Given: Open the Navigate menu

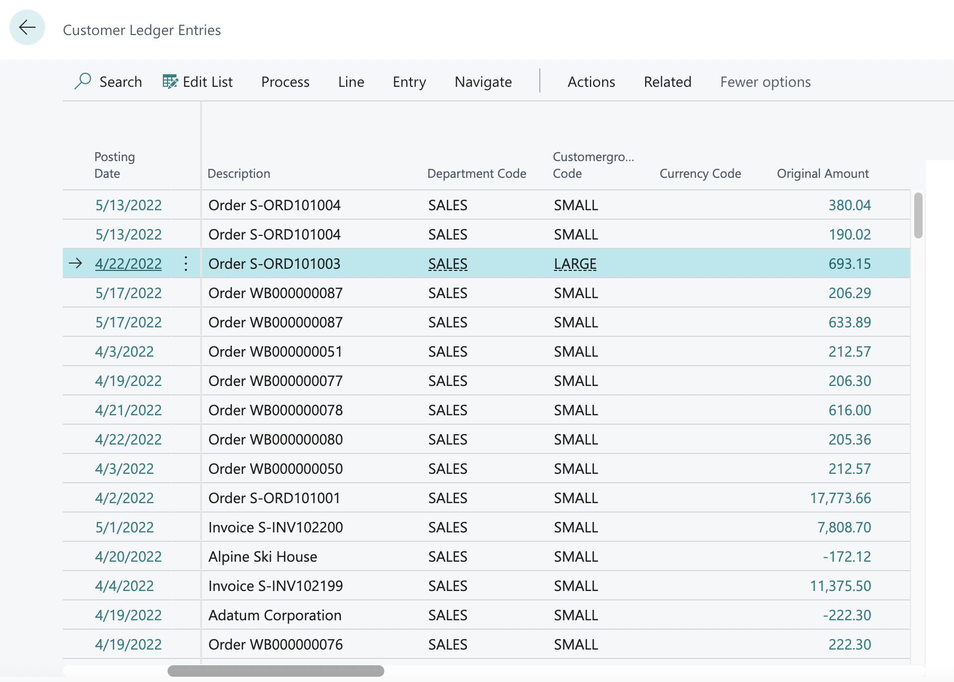Looking at the screenshot, I should (482, 82).
